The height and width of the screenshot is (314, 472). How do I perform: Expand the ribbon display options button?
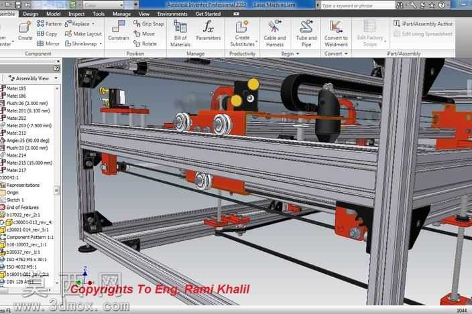236,14
